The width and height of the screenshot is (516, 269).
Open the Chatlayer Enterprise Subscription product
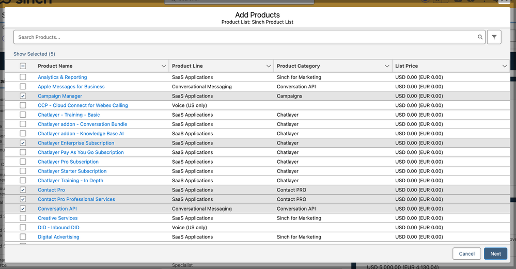76,143
